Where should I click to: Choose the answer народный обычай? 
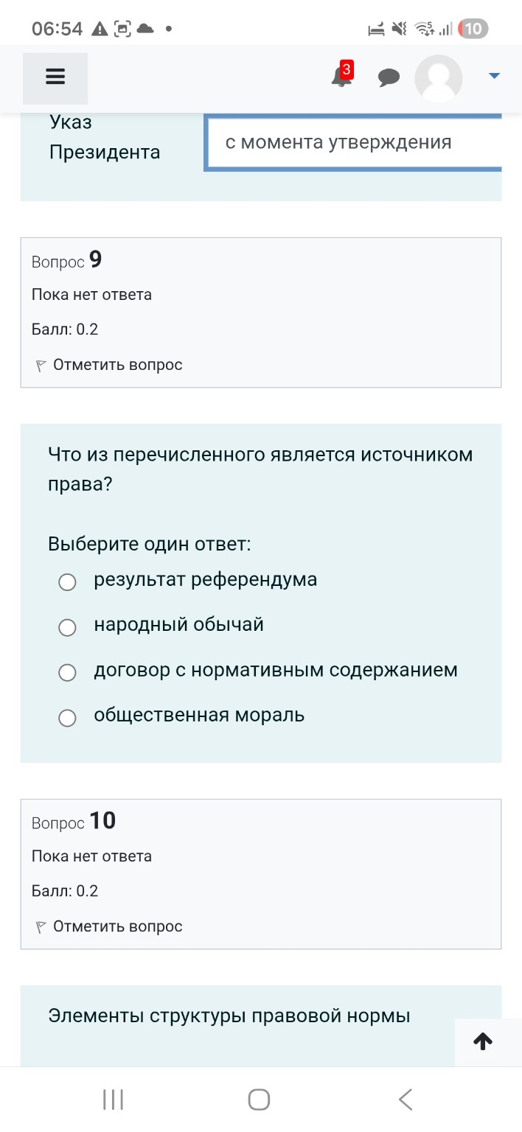click(x=67, y=627)
